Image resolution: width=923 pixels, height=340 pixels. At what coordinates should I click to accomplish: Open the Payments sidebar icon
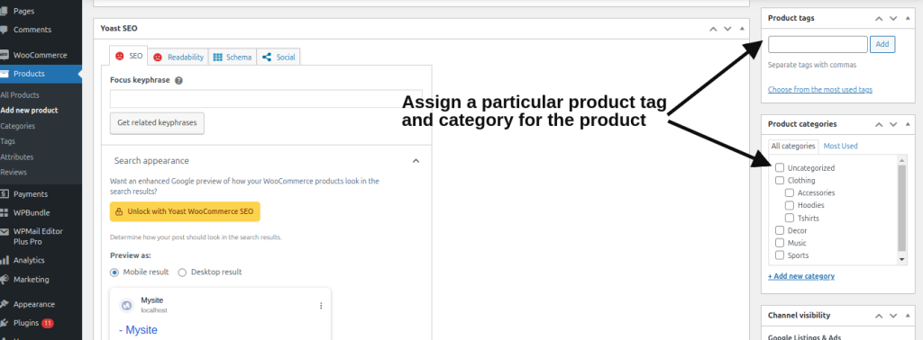(x=4, y=193)
